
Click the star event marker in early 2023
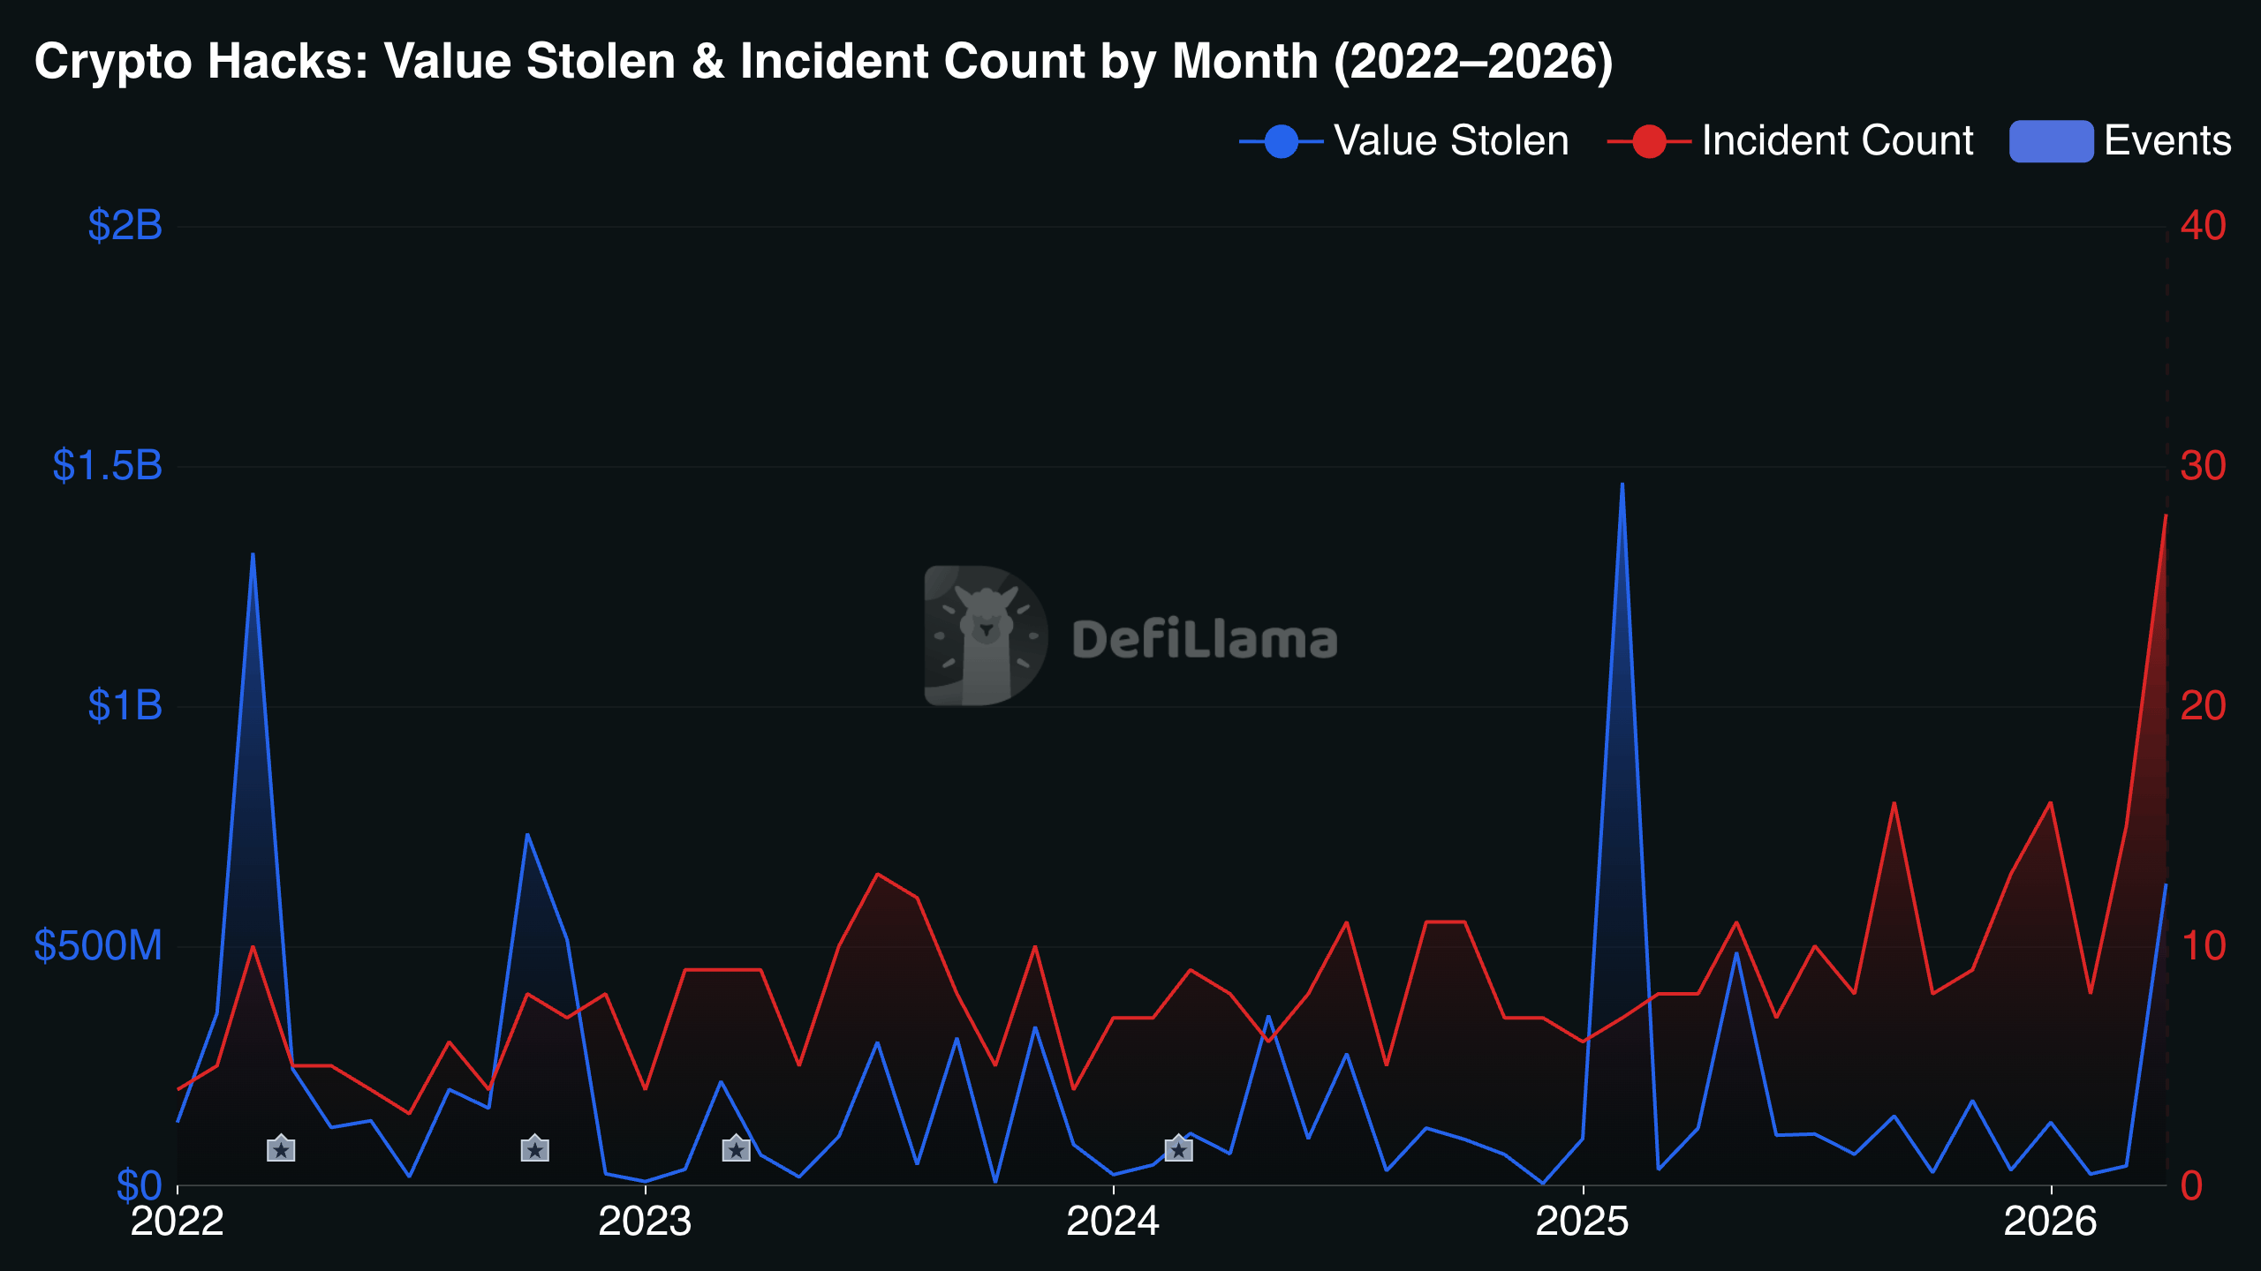tap(736, 1148)
